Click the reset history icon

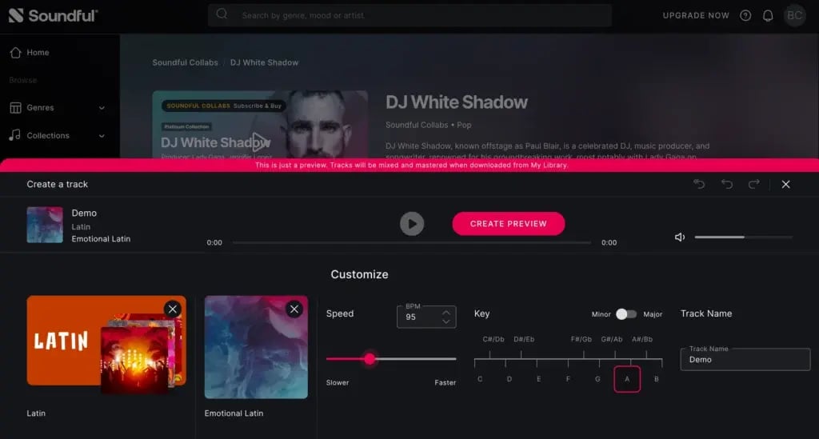(699, 185)
